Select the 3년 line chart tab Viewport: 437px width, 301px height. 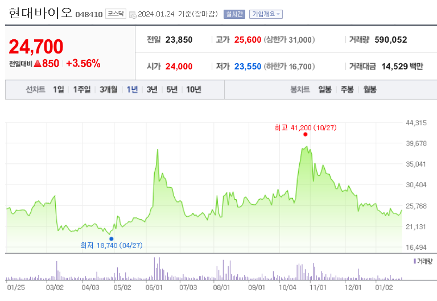click(152, 89)
